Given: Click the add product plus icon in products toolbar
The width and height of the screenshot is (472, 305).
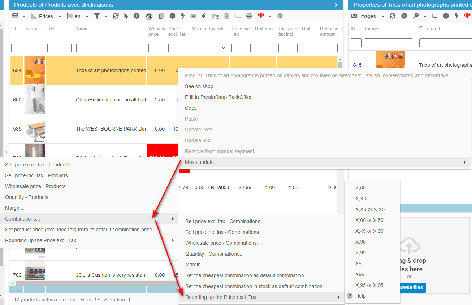Looking at the screenshot, I should (137, 16).
